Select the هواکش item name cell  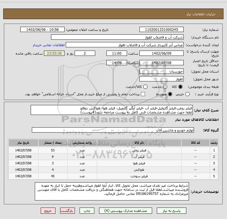click(139, 170)
